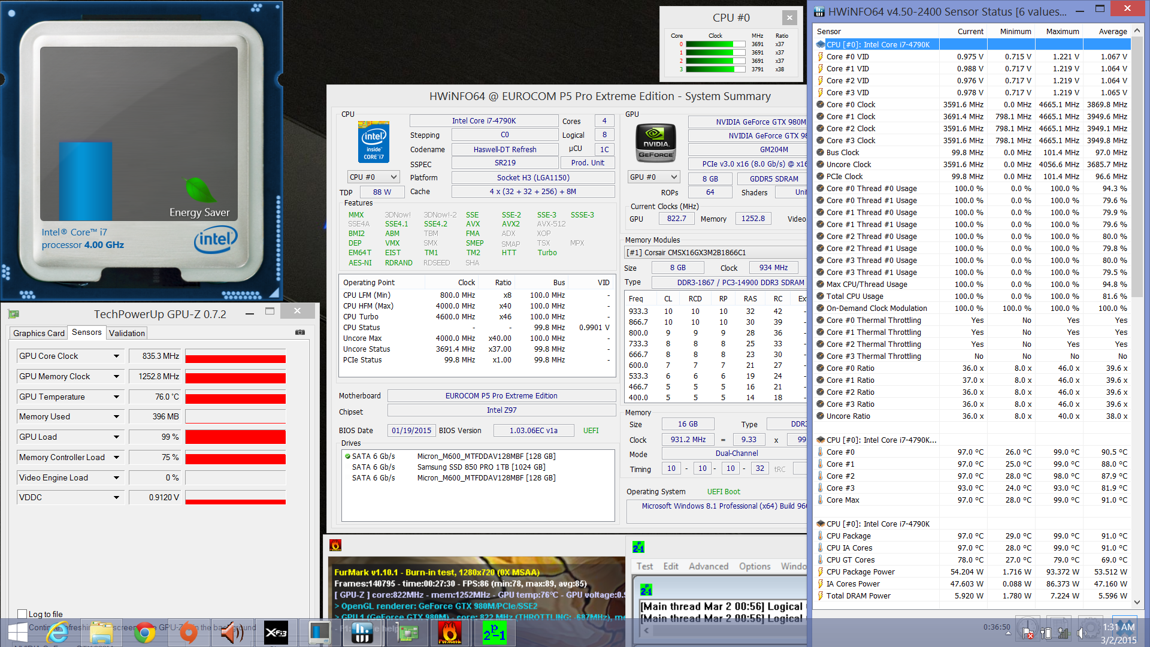Screen dimensions: 1150x647
Task: Click the Current column header in HWiNFO
Action: pyautogui.click(x=963, y=32)
